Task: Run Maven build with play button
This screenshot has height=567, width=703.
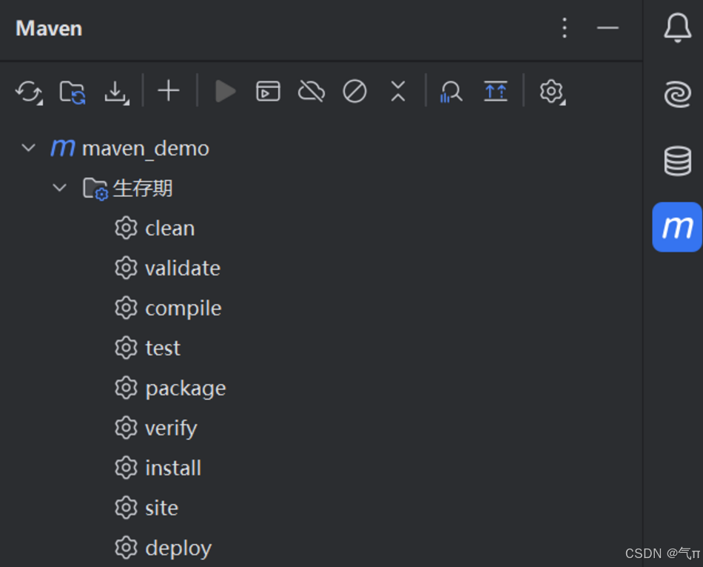Action: [x=225, y=92]
